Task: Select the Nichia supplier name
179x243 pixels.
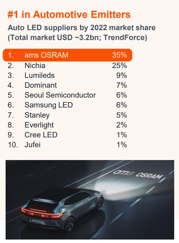Action: (x=35, y=65)
